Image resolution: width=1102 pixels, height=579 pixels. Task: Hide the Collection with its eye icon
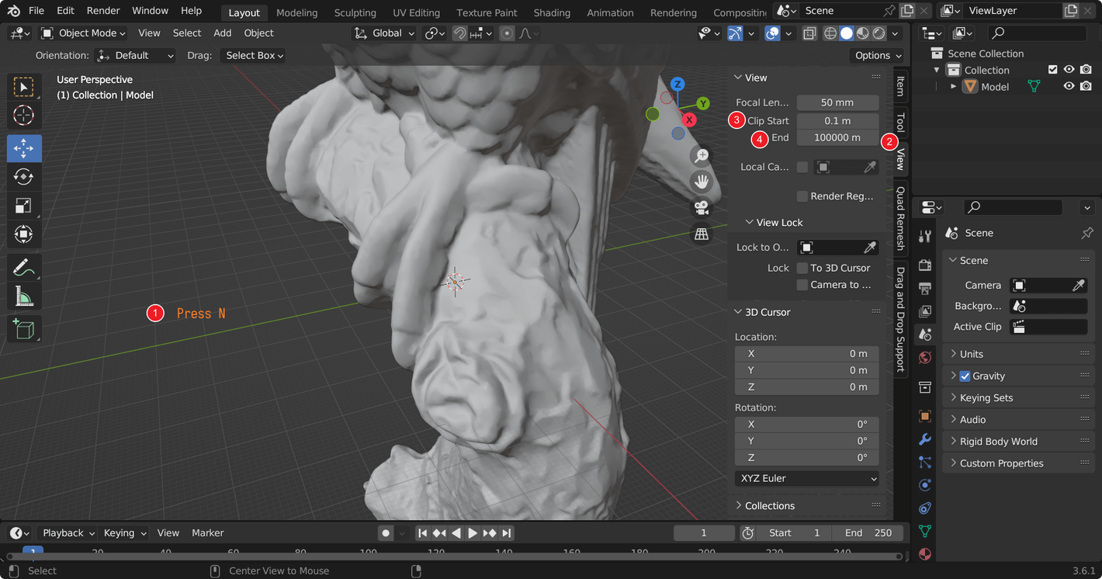[x=1069, y=70]
